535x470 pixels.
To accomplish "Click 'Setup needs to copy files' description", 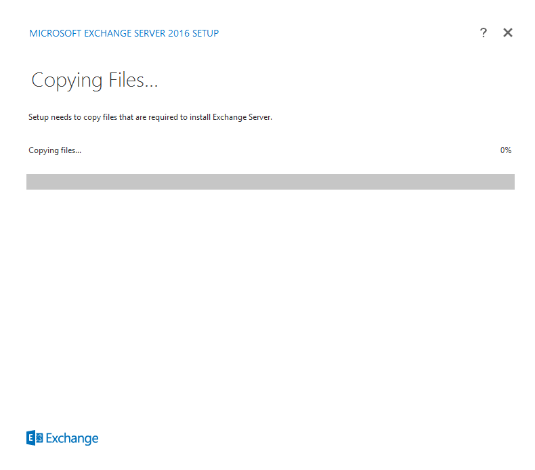I will (150, 117).
